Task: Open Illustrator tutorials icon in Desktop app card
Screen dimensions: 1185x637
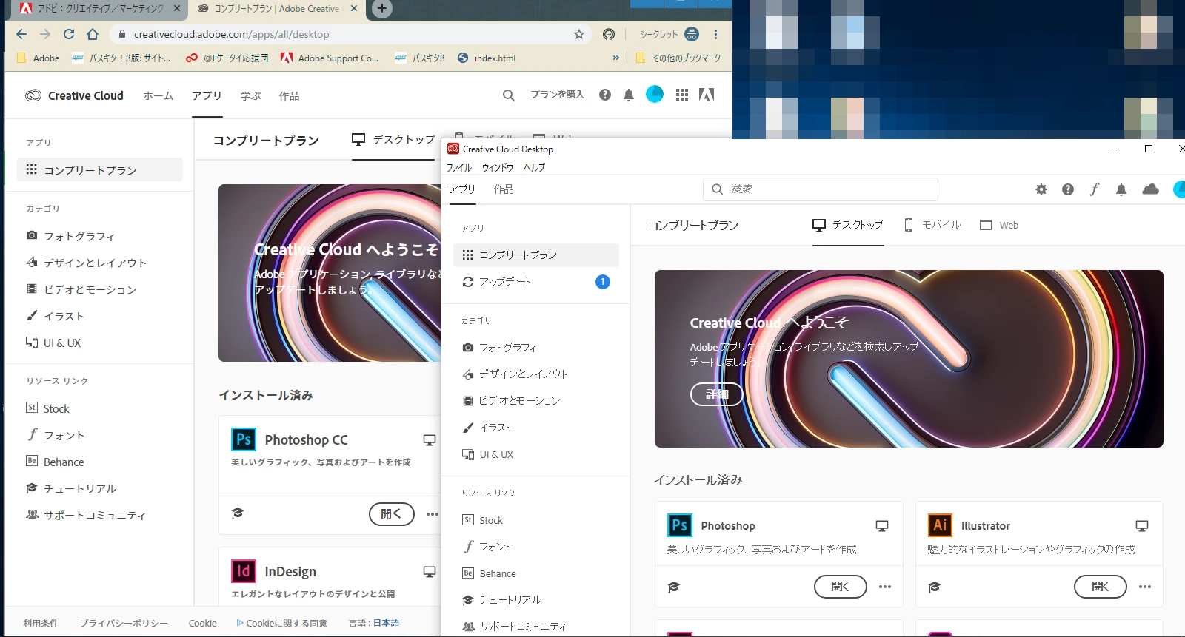Action: (935, 587)
